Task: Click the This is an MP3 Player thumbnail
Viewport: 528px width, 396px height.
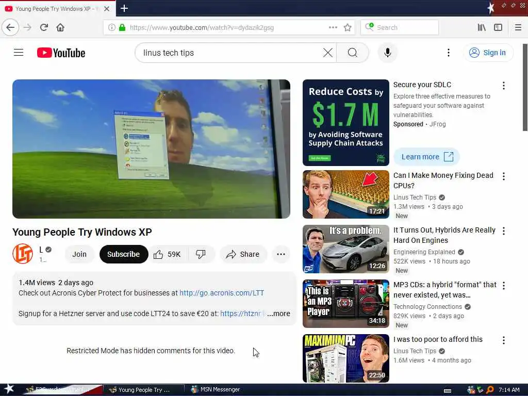Action: pos(346,303)
